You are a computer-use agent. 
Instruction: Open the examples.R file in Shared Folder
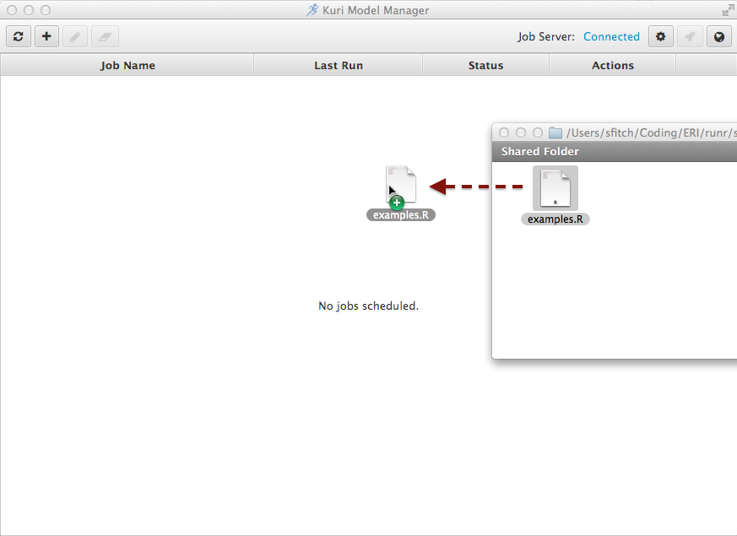[555, 186]
